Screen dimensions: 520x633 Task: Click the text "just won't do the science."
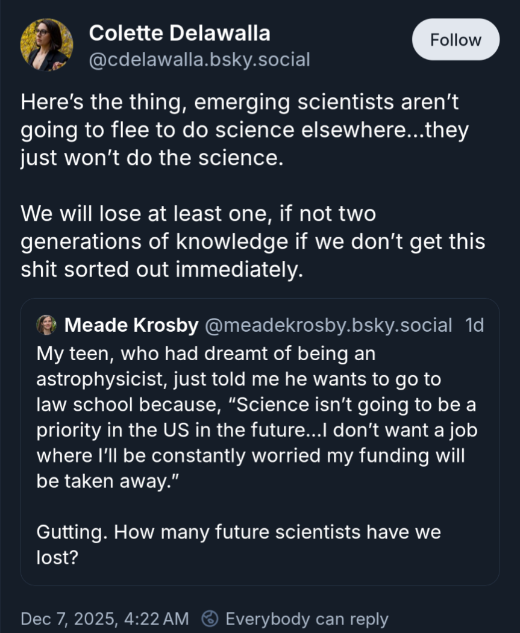pos(151,160)
